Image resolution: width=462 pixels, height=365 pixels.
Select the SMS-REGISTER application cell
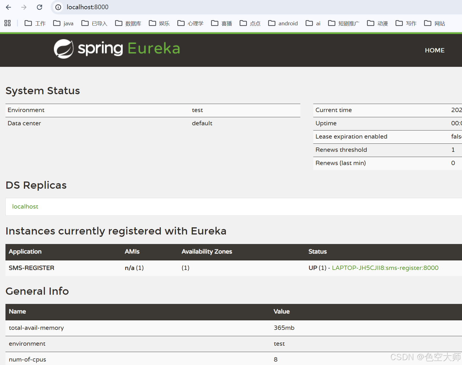point(31,268)
